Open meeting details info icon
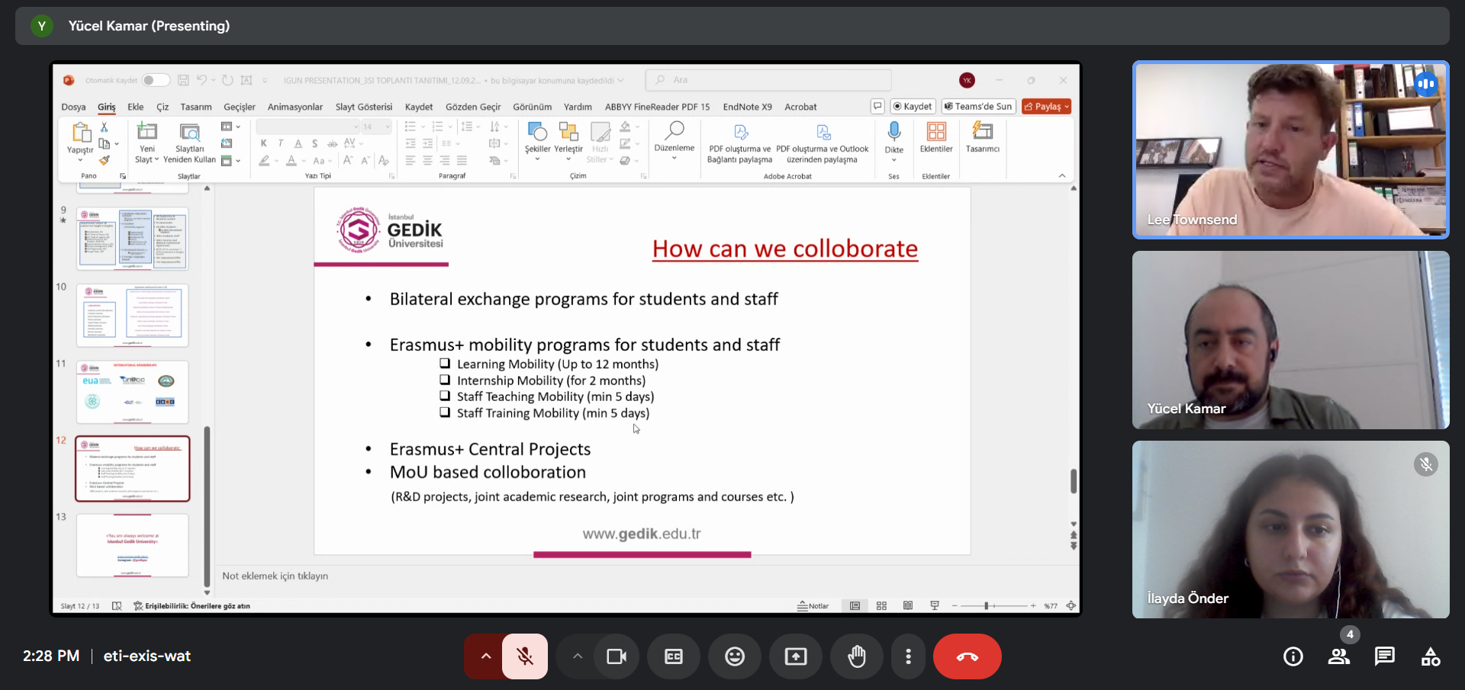This screenshot has height=690, width=1465. click(x=1293, y=656)
